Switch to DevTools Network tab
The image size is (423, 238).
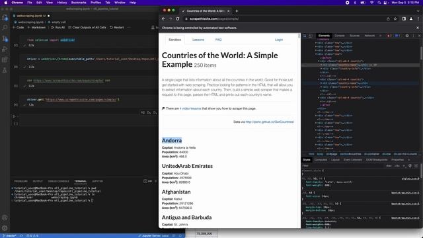[x=369, y=36]
